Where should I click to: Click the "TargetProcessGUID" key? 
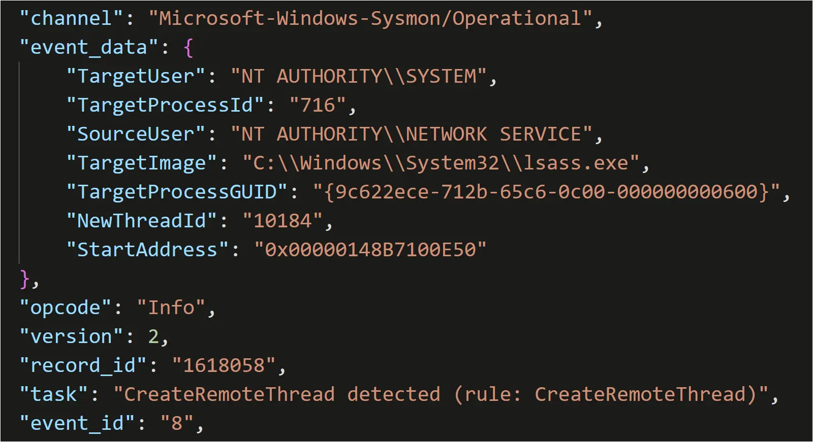pos(177,192)
